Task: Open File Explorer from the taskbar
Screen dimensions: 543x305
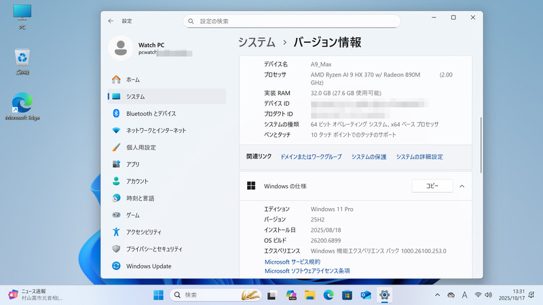Action: coord(310,295)
